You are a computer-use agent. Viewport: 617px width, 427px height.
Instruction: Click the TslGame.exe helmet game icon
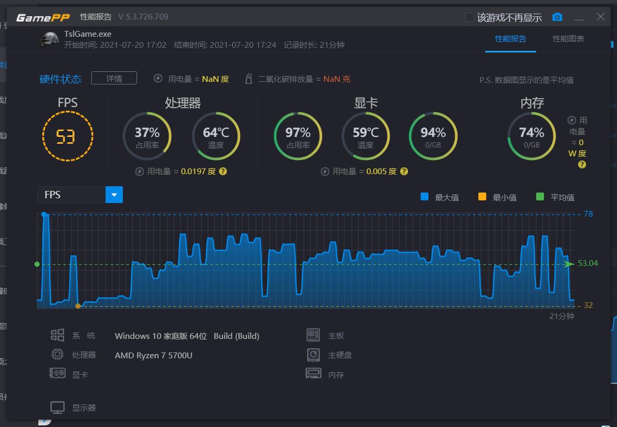49,39
